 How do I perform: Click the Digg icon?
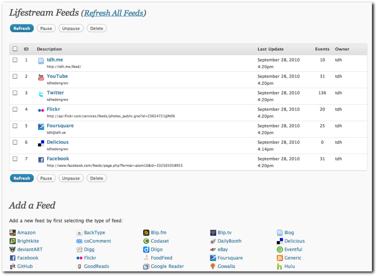pos(79,250)
